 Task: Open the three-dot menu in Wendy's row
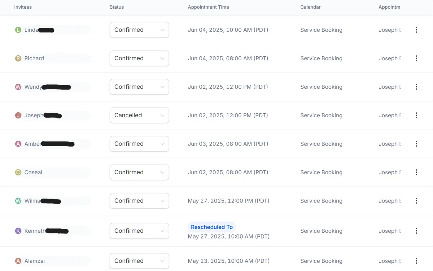coord(416,87)
